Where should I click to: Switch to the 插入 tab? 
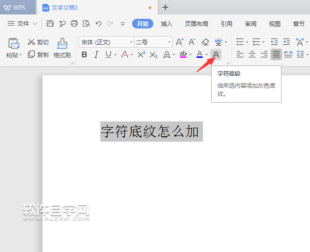(x=167, y=24)
